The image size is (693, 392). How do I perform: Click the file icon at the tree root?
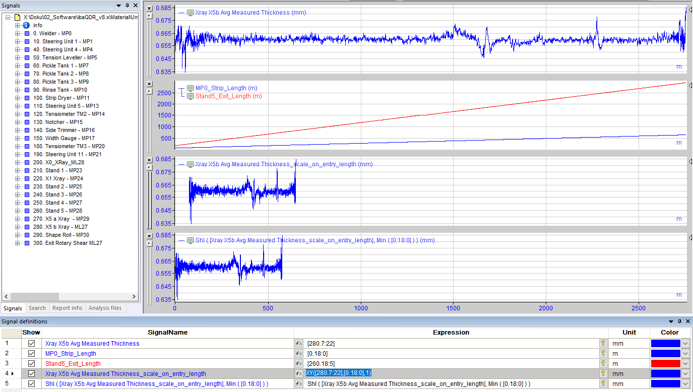[17, 17]
